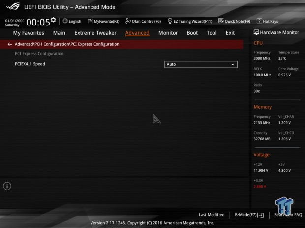The image size is (305, 228).
Task: Launch EZ Tuning Wizard(F11)
Action: (x=190, y=21)
